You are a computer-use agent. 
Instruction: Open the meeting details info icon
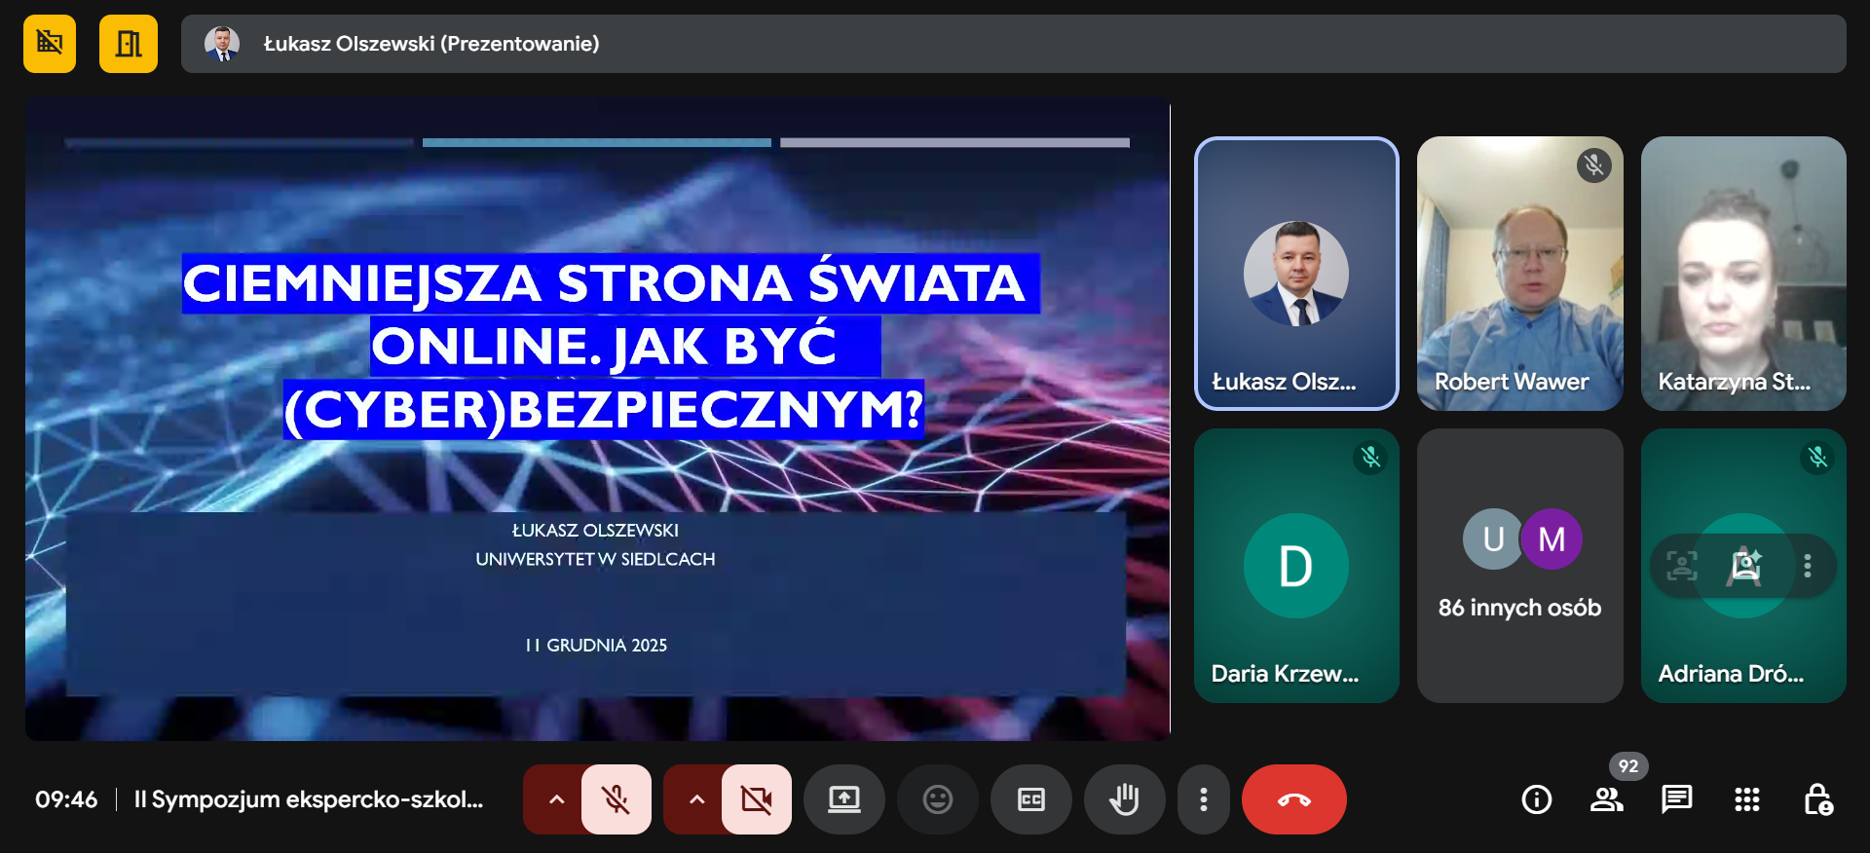click(1536, 799)
